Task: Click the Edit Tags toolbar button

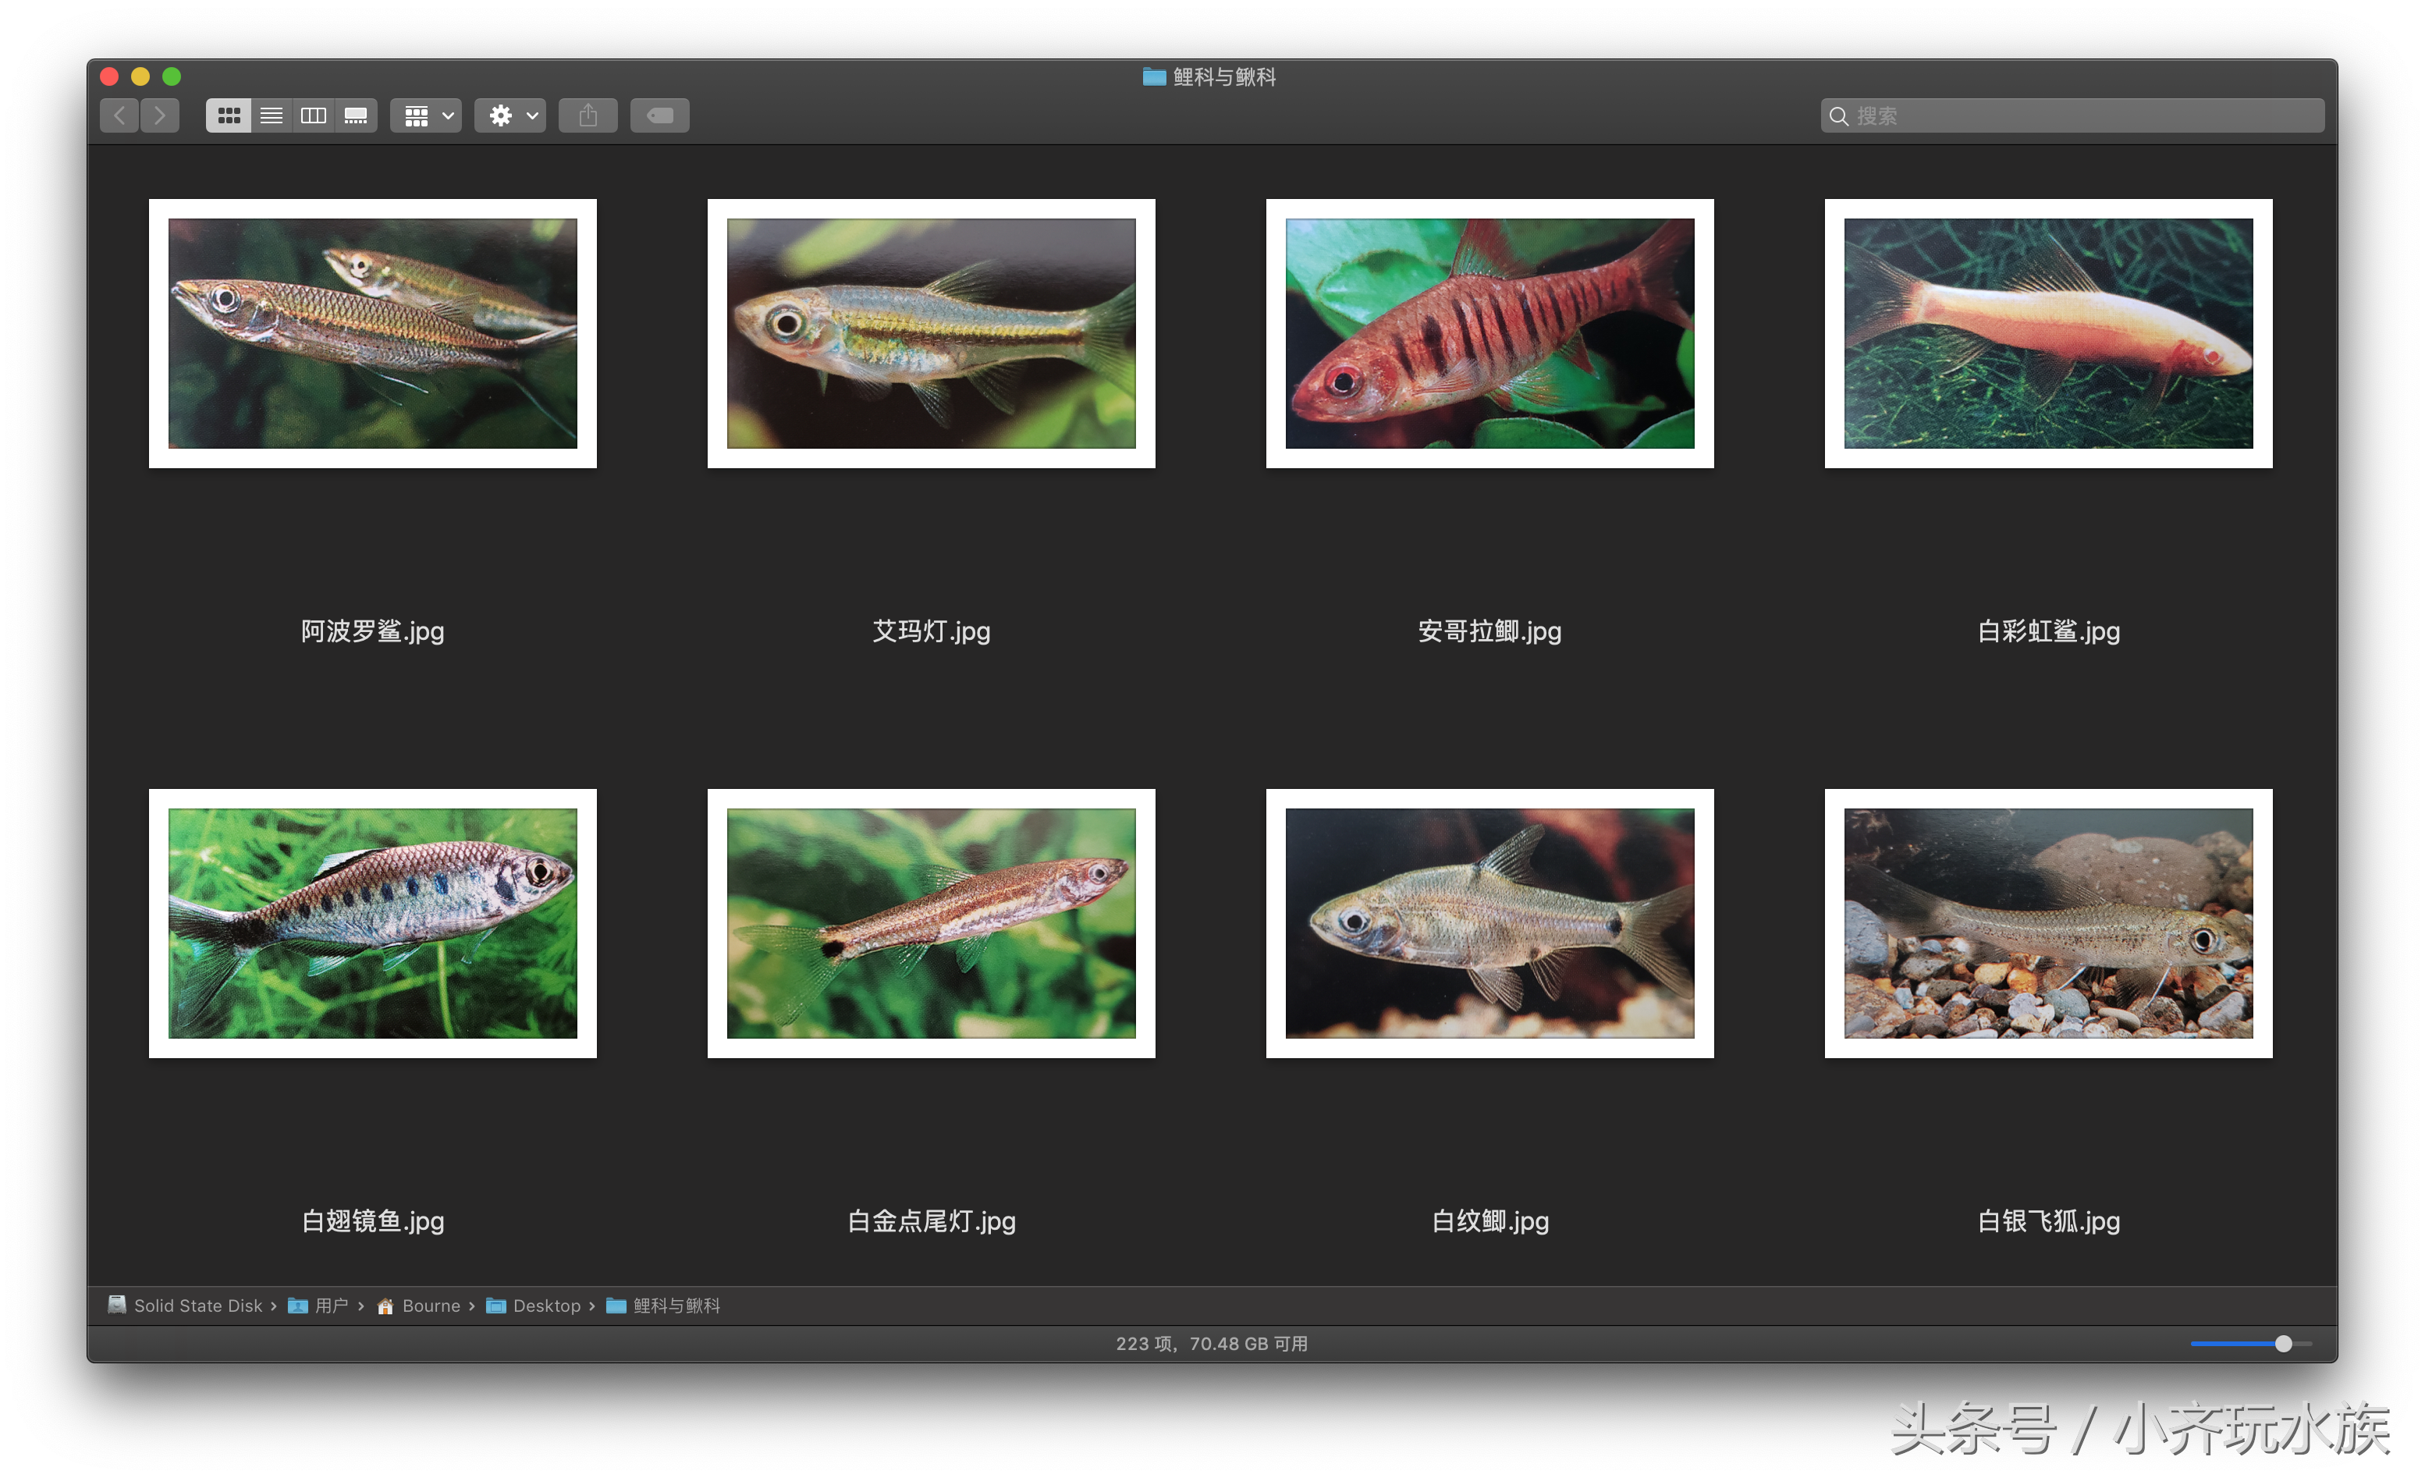Action: tap(659, 116)
